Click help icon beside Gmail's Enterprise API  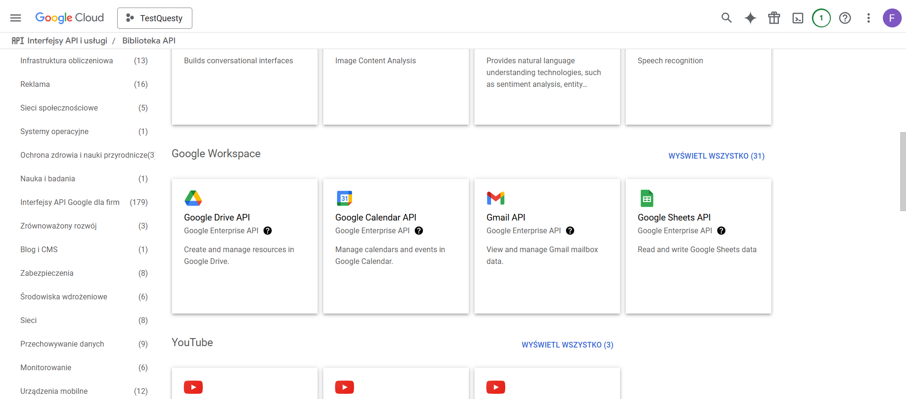(570, 230)
